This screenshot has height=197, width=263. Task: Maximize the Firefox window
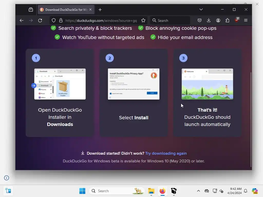234,9
